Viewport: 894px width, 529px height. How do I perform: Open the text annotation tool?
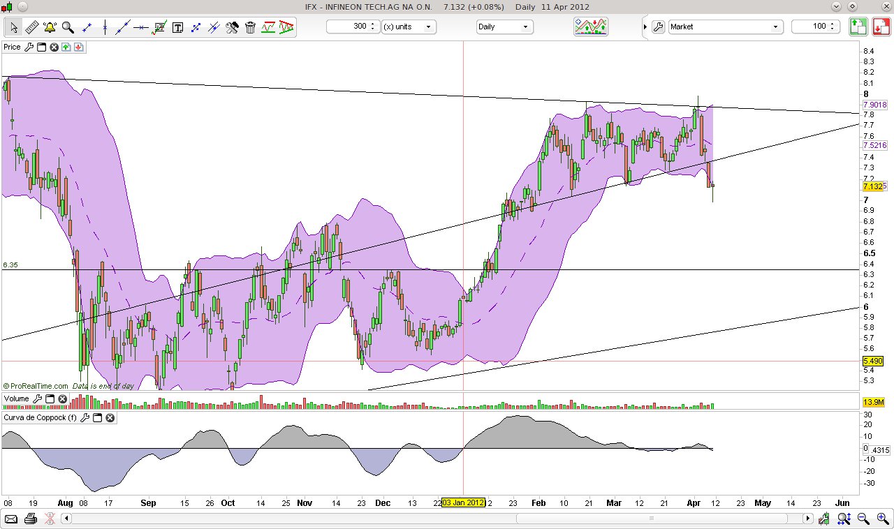pos(177,27)
